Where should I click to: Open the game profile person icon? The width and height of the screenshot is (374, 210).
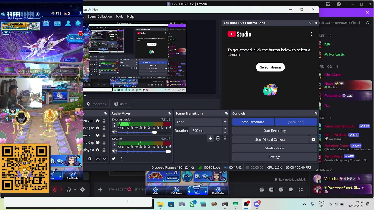coord(68,23)
